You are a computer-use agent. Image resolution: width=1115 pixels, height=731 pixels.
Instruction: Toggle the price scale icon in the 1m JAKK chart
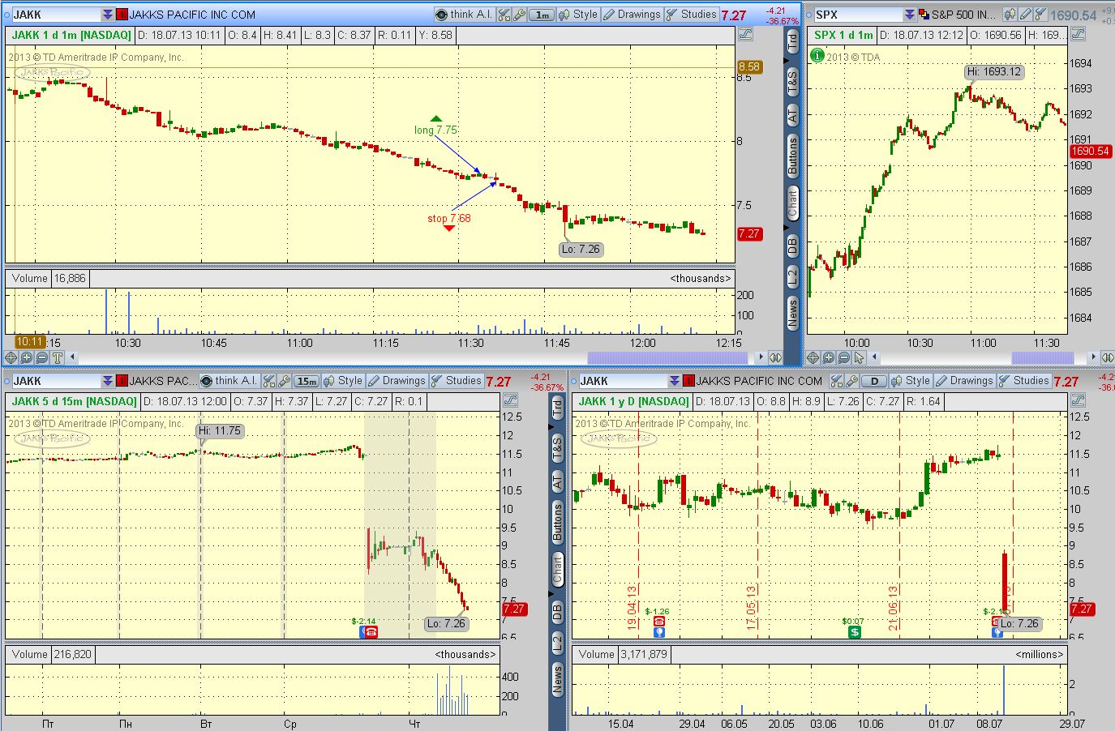click(745, 34)
